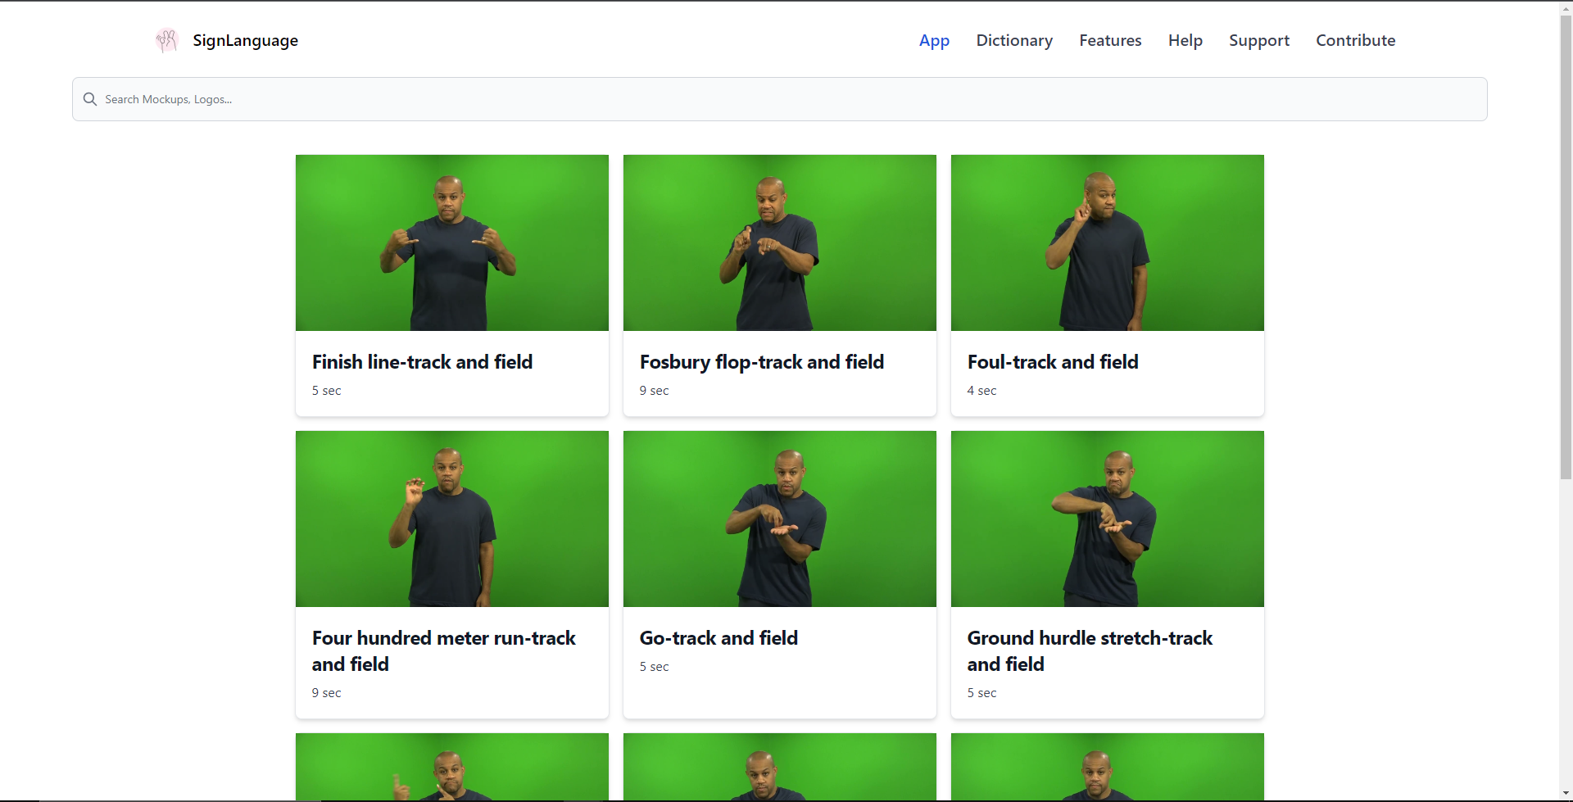
Task: Click the 4 sec duration under Foul
Action: coord(981,391)
